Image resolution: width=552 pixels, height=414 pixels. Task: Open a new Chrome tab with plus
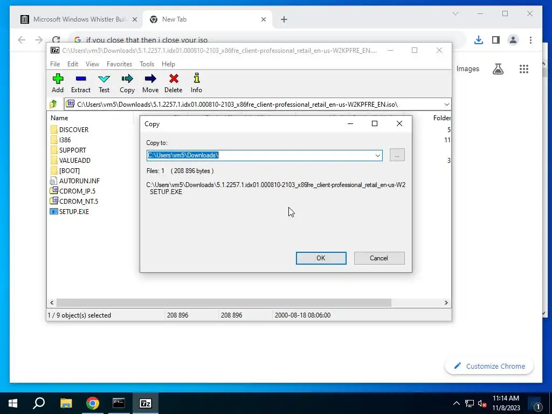coord(284,19)
